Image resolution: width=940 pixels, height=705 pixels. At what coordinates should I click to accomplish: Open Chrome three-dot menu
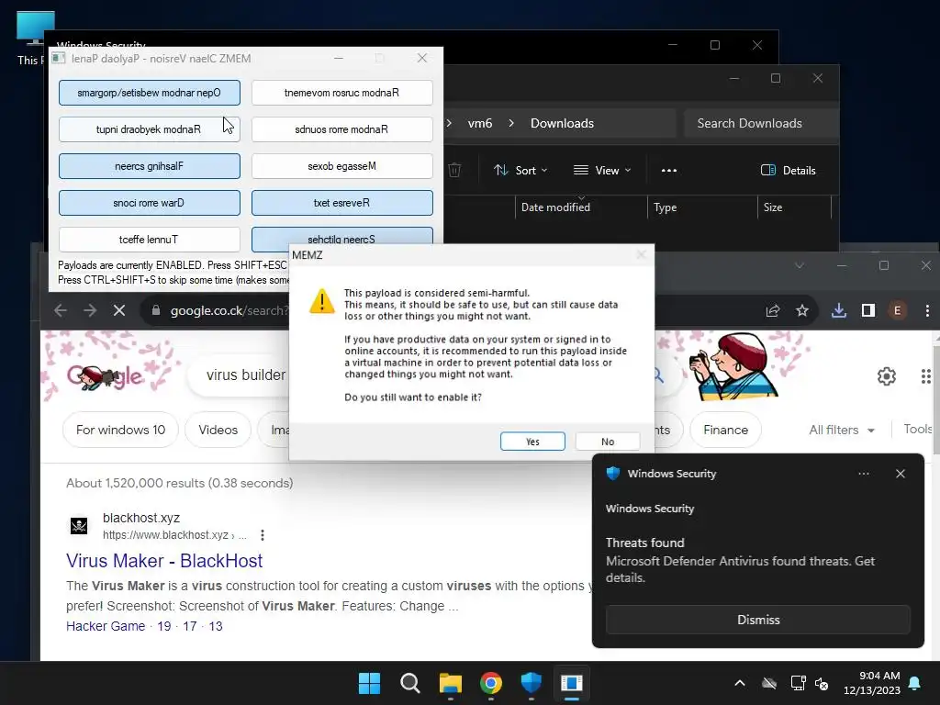click(927, 310)
